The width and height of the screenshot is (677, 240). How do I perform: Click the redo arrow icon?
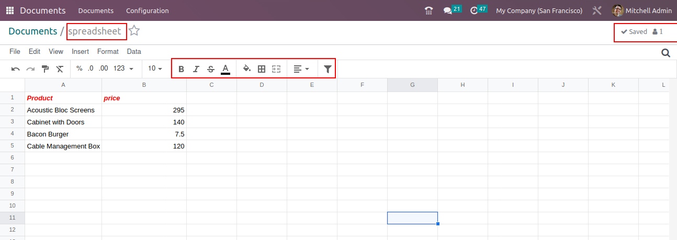[30, 68]
